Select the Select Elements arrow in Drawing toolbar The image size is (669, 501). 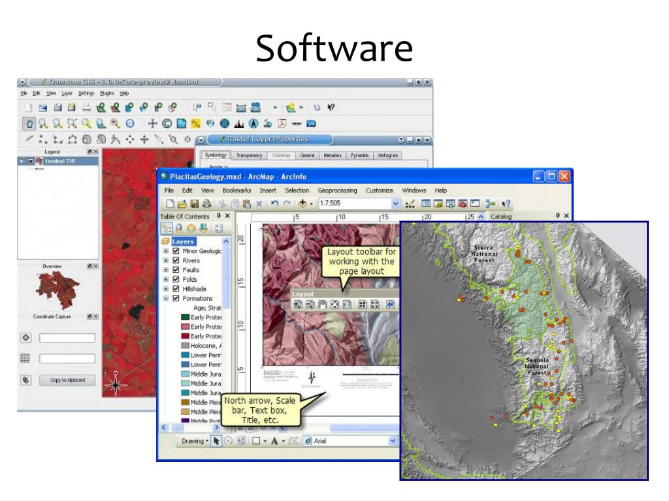coord(216,441)
